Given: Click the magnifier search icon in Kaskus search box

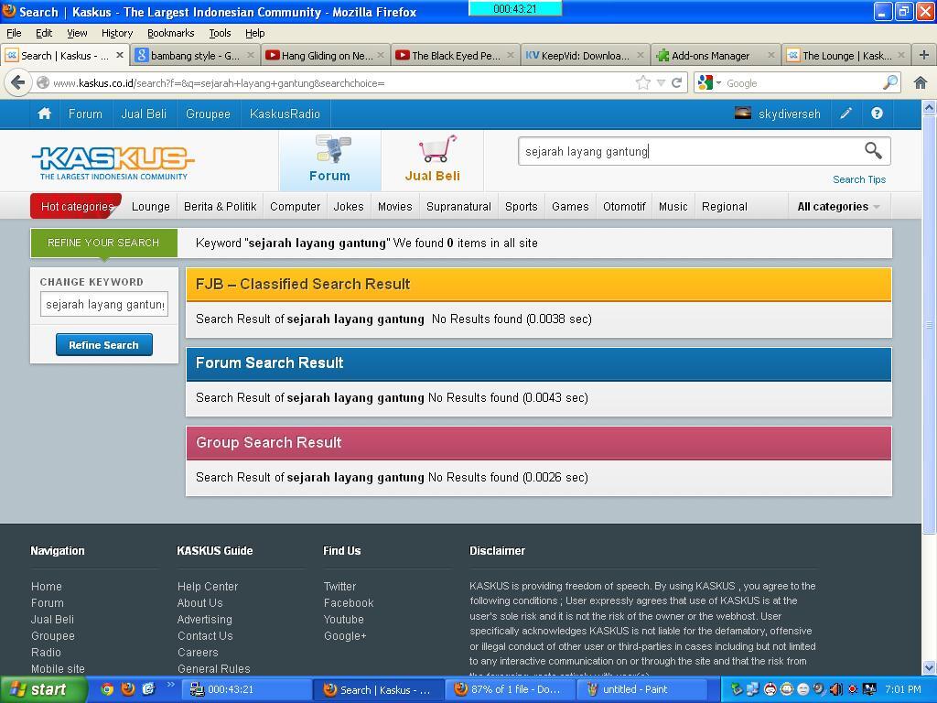Looking at the screenshot, I should (873, 151).
